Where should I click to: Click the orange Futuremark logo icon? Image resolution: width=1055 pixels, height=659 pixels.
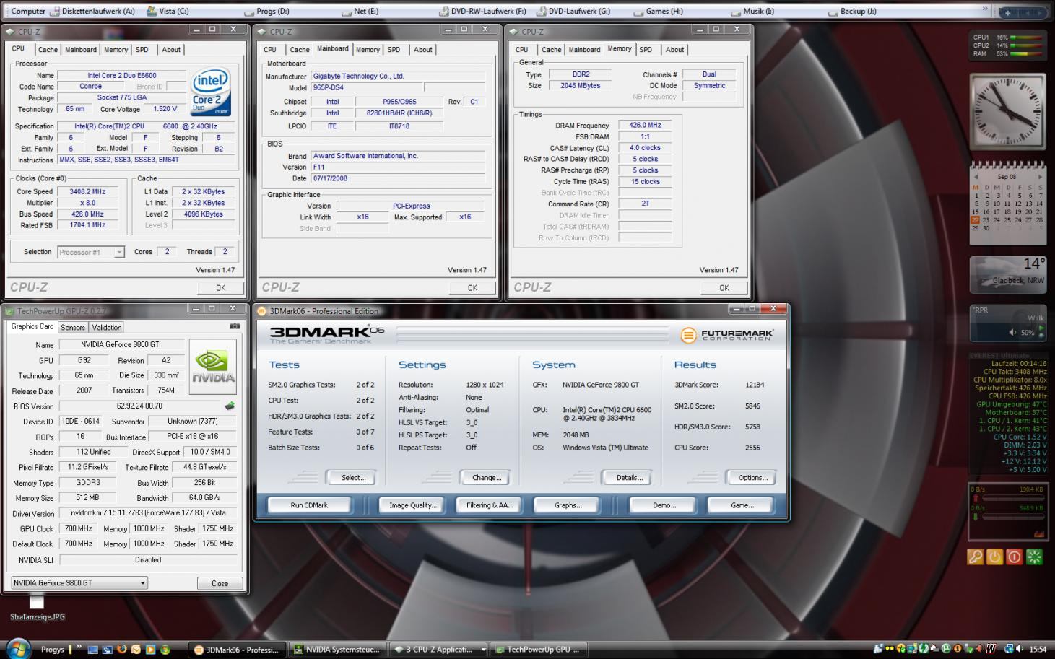(x=688, y=335)
